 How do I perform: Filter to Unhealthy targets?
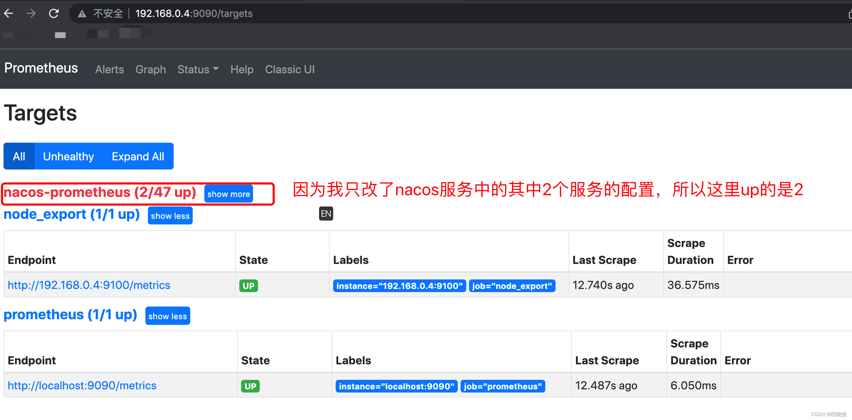click(68, 156)
